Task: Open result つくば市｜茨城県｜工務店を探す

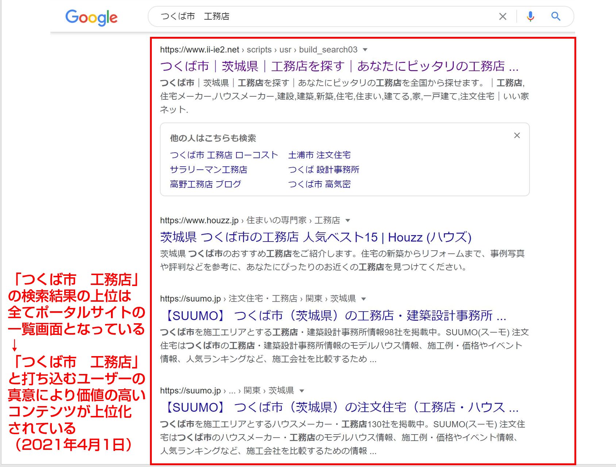Action: click(x=339, y=66)
